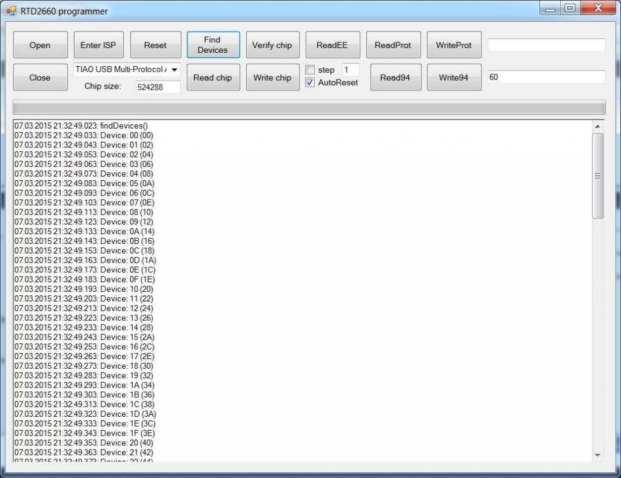The width and height of the screenshot is (621, 478).
Task: Click the Read chip button
Action: 213,78
